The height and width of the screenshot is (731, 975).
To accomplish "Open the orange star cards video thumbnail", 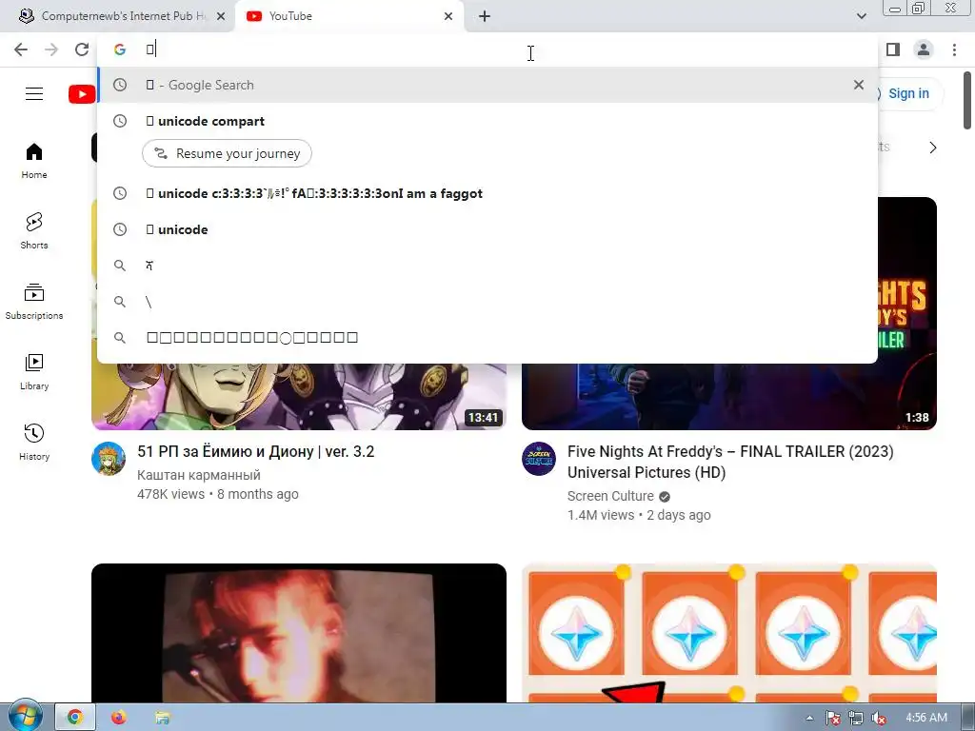I will pyautogui.click(x=728, y=633).
